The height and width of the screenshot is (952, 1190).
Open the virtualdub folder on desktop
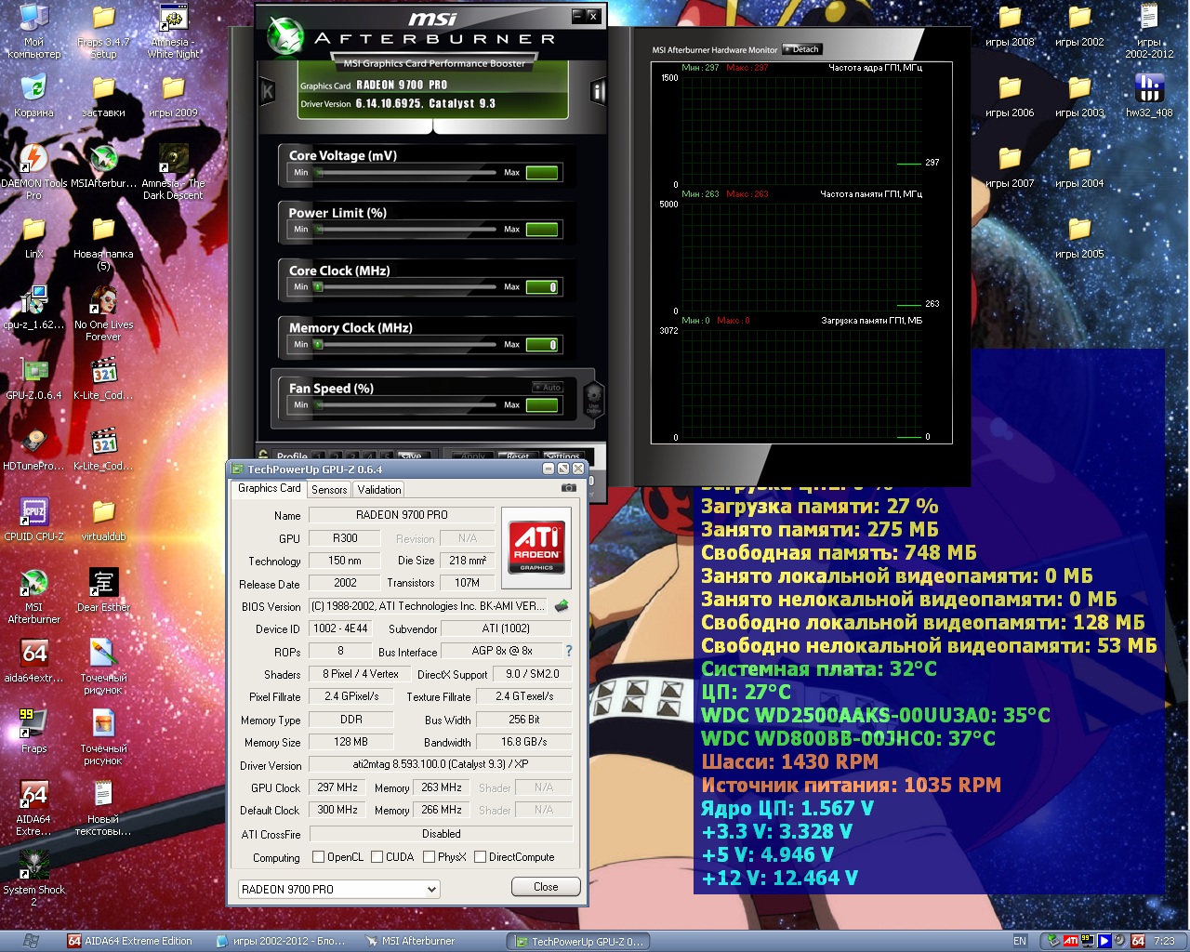[x=103, y=521]
